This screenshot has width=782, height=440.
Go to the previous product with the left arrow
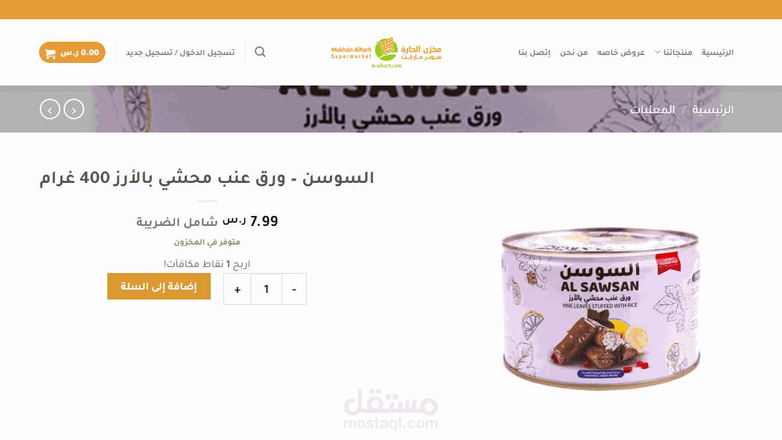(x=50, y=109)
